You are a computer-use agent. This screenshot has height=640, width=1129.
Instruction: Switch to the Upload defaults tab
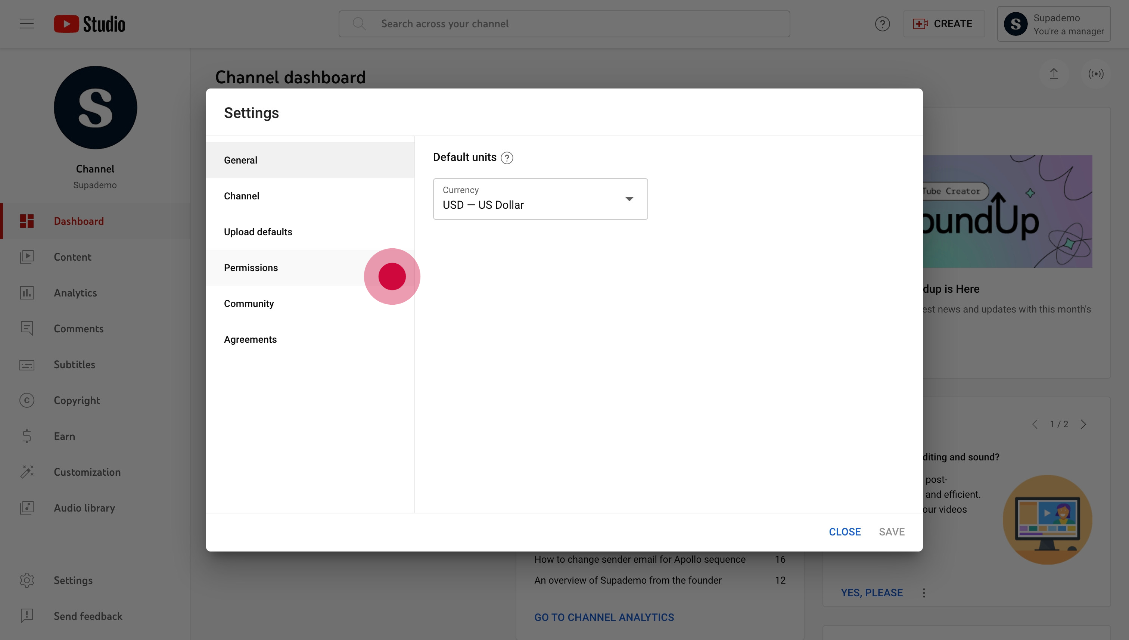pos(258,232)
